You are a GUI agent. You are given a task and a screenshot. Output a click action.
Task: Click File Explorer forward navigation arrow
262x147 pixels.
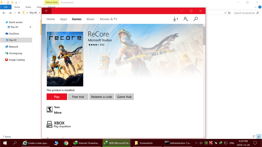click(10, 13)
